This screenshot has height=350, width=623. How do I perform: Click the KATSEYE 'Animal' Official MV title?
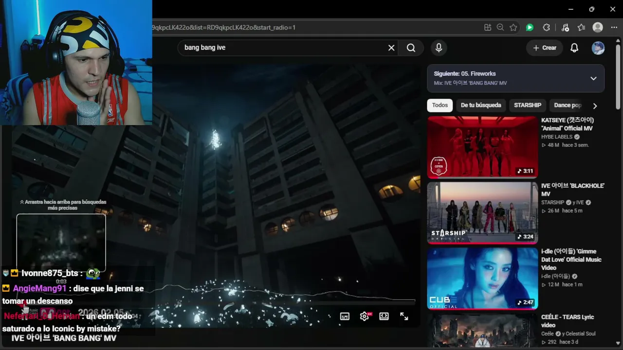[568, 124]
